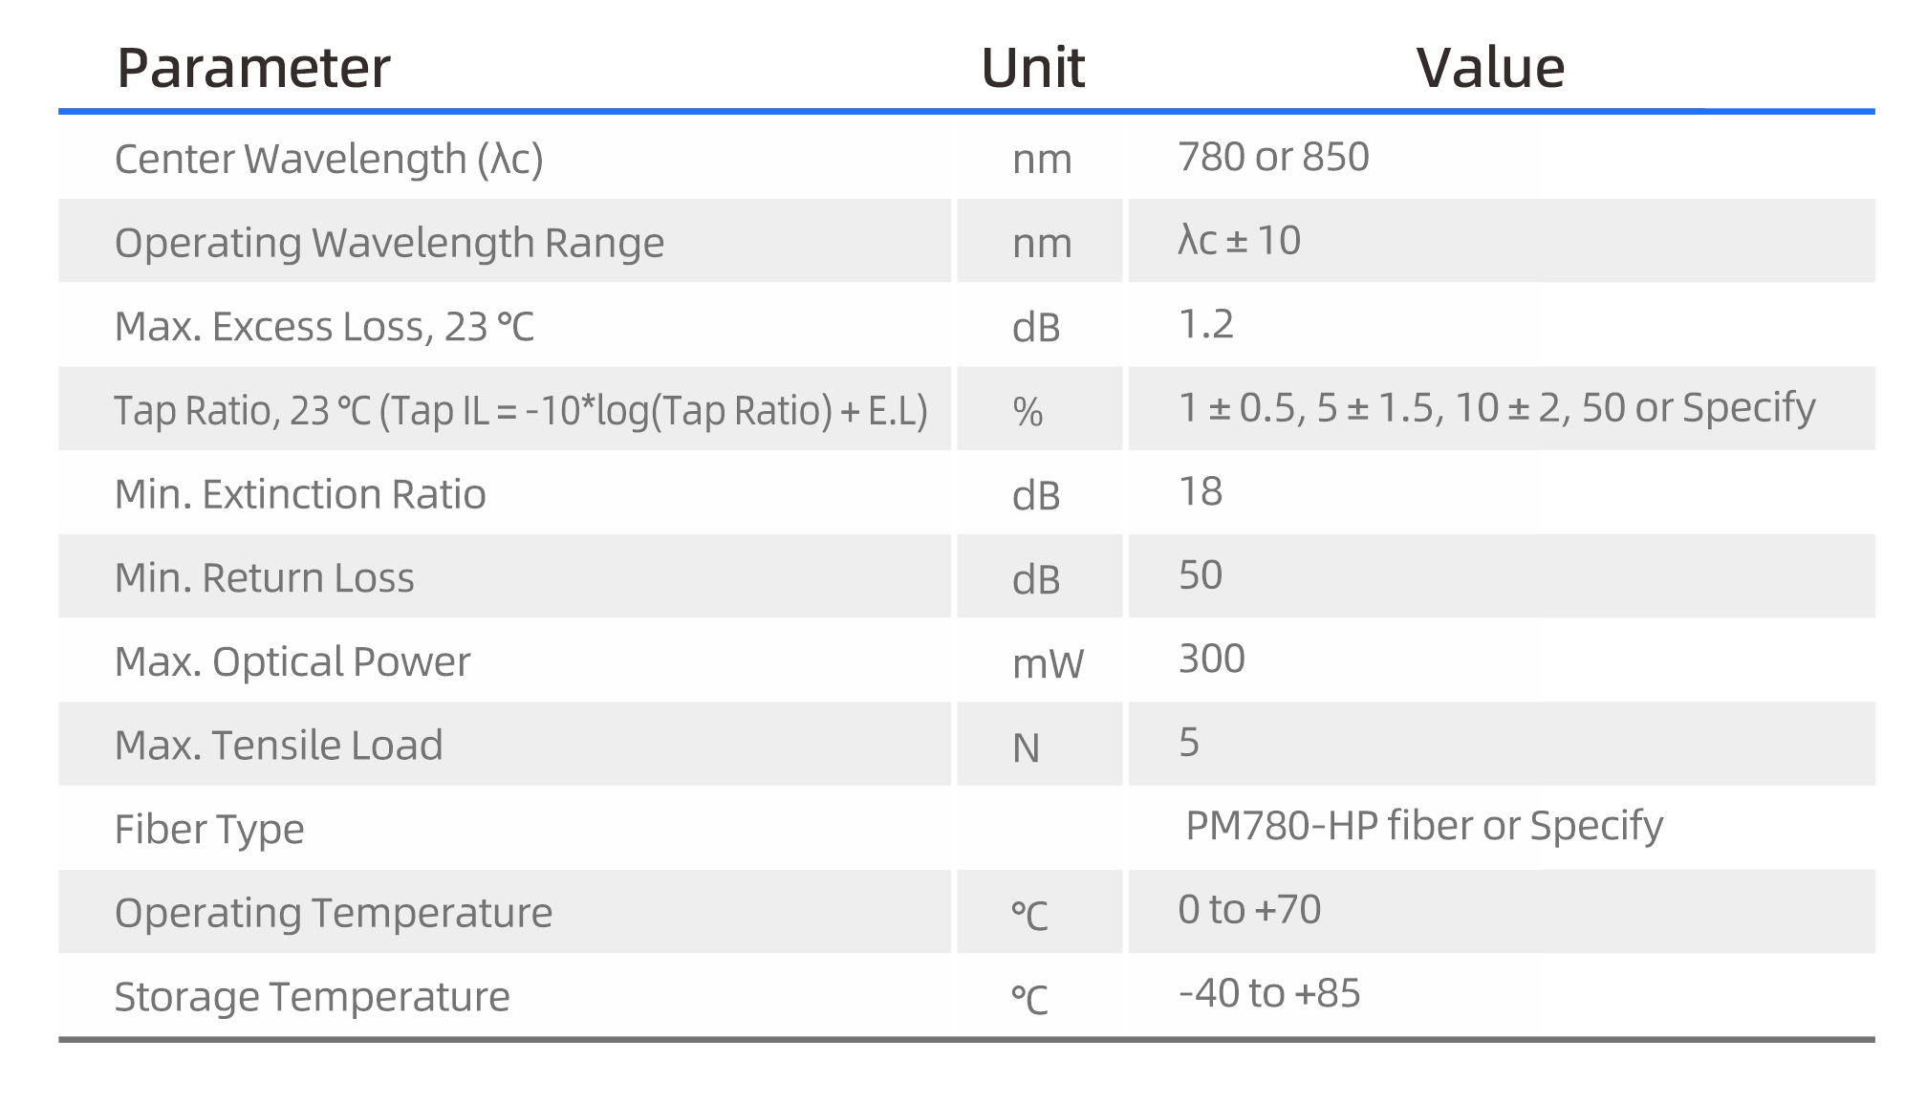Viewport: 1926px width, 1104px height.
Task: Click the 1.2 excess loss value
Action: pos(1206,325)
